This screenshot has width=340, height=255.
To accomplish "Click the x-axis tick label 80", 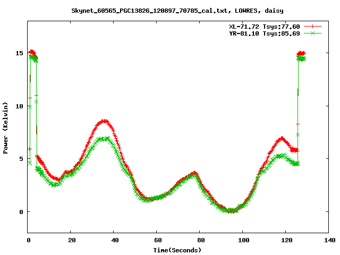I will click(201, 240).
